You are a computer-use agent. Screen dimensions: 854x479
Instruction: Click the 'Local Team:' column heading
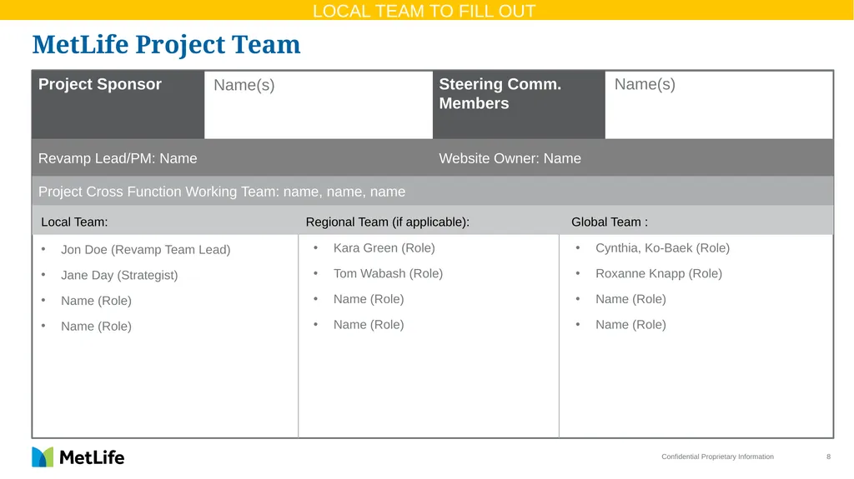(x=74, y=222)
